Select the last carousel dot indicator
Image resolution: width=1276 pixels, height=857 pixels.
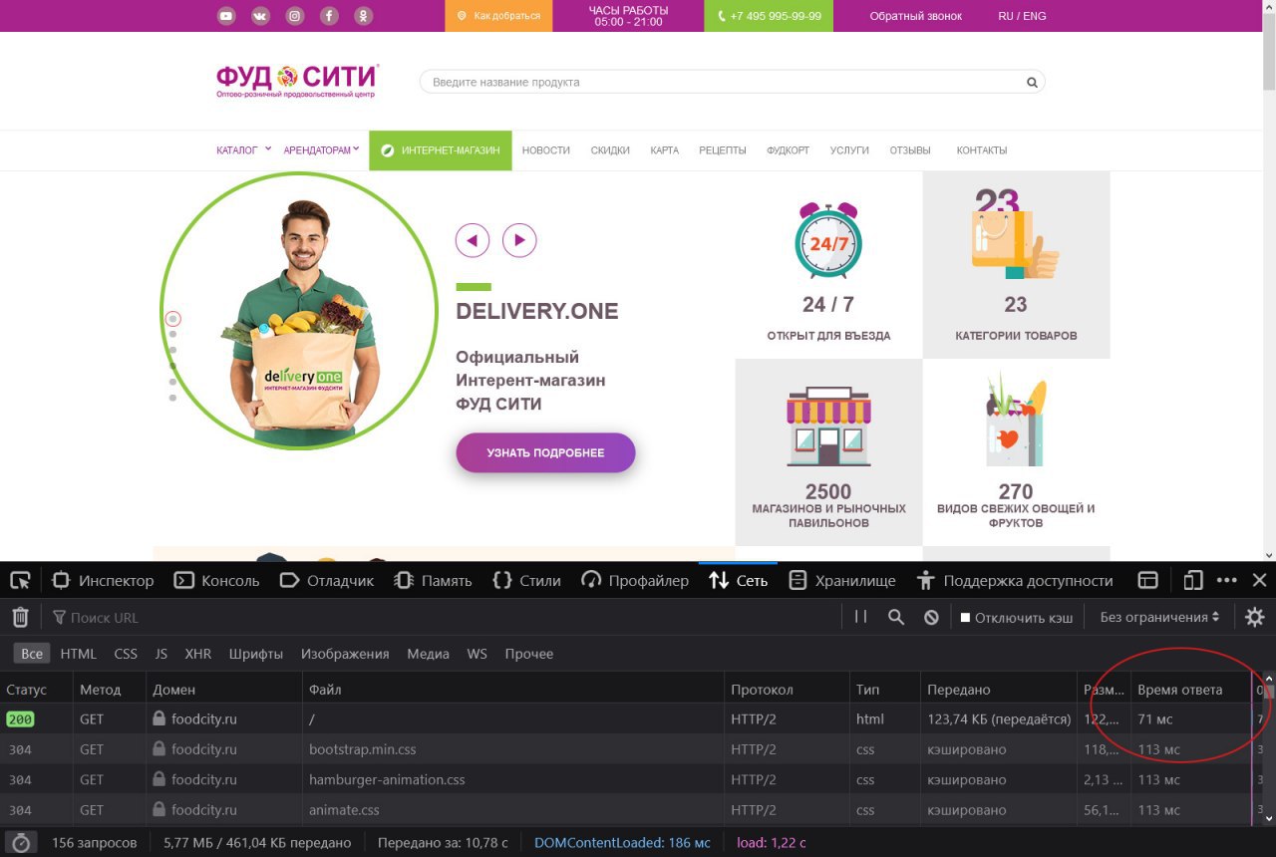[x=172, y=398]
